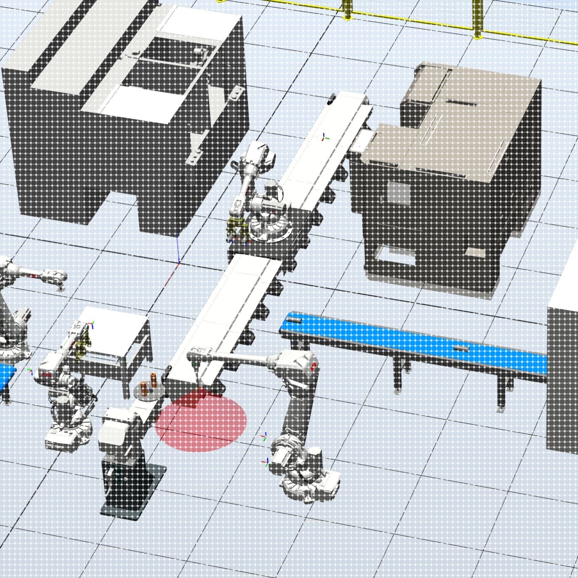This screenshot has width=578, height=578.
Task: Click the lower frame marker beside the large robot base
Action: pos(266,462)
